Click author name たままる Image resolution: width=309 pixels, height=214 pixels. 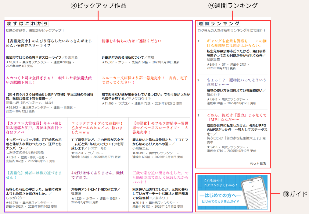point(71,57)
